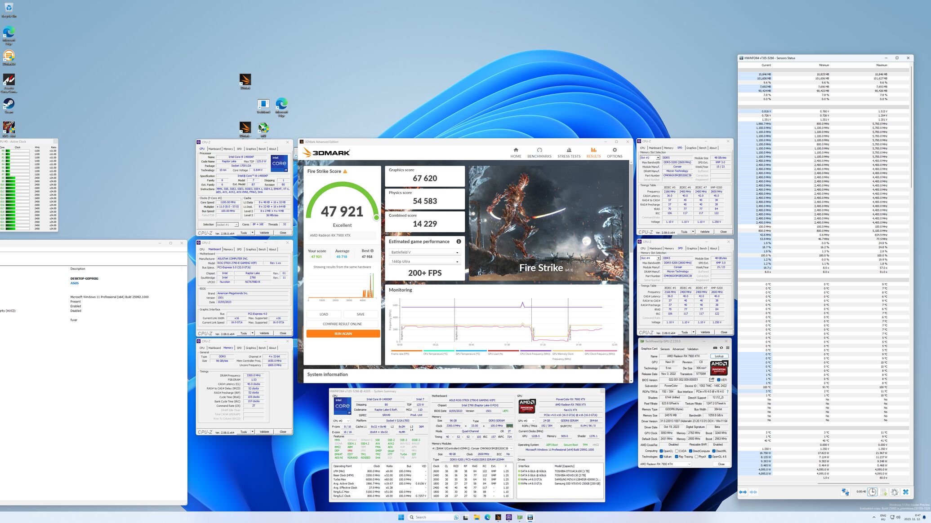Image resolution: width=931 pixels, height=523 pixels.
Task: Open the Socket #1 selection dropdown in CPU-Z
Action: tap(227, 224)
